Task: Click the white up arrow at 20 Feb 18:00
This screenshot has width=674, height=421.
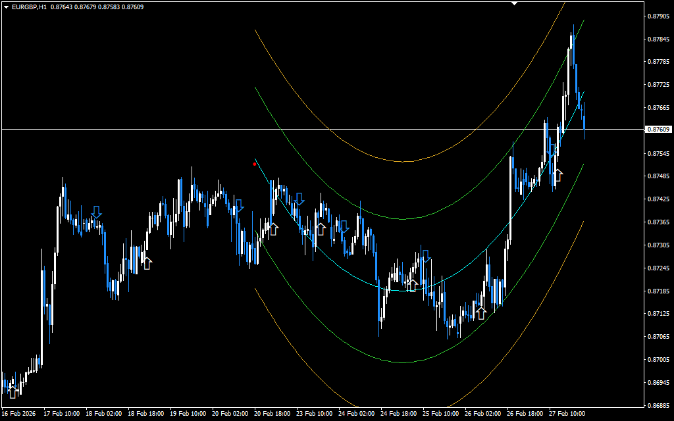Action: [273, 229]
